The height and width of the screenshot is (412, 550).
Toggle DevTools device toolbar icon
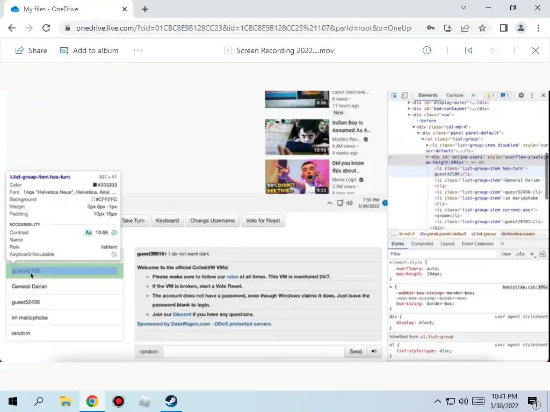[x=404, y=95]
